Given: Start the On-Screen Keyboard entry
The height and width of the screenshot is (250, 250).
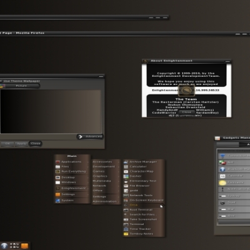Looking at the screenshot, I should (x=144, y=200).
